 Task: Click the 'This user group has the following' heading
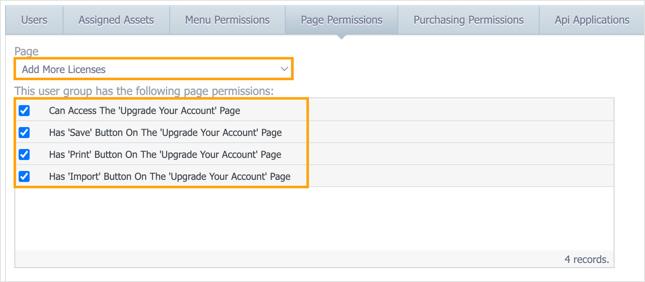point(144,91)
